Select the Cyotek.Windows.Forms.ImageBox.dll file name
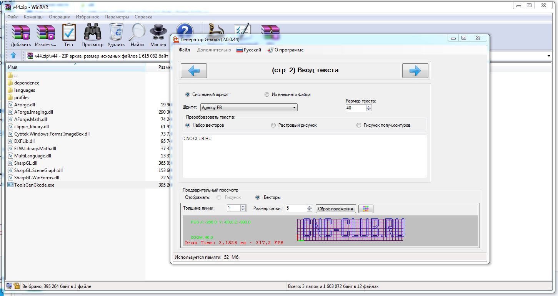Image resolution: width=558 pixels, height=296 pixels. click(52, 134)
